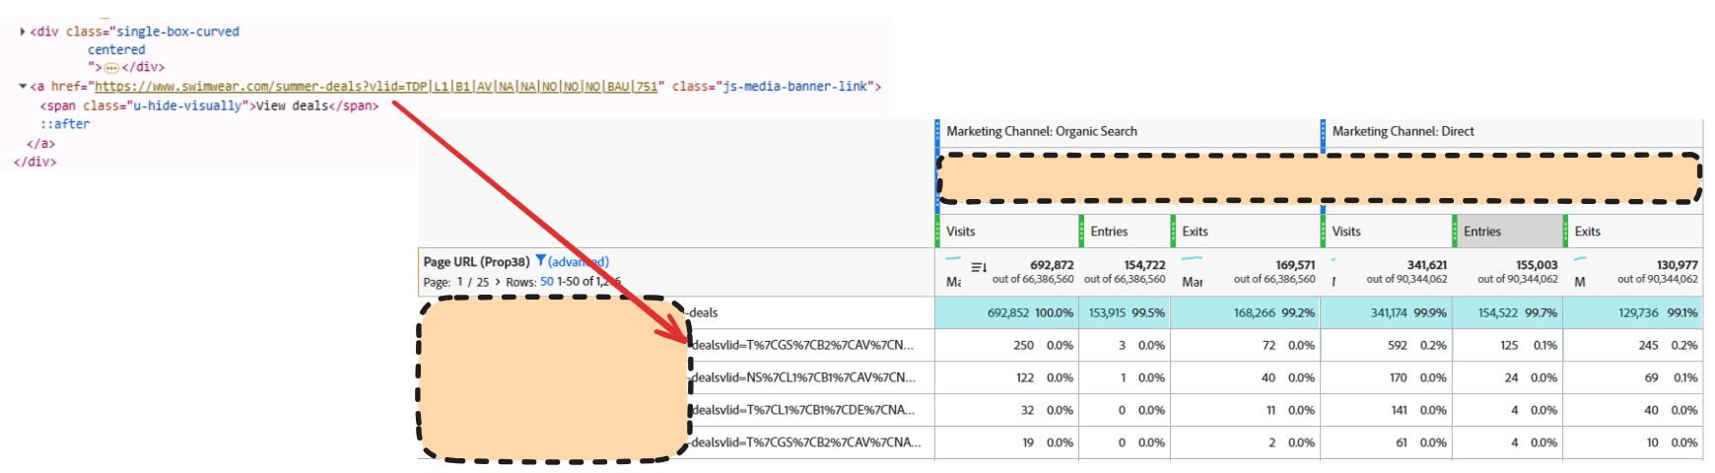The image size is (1715, 473).
Task: Collapse the js-media-banner-link anchor node
Action: 23,87
